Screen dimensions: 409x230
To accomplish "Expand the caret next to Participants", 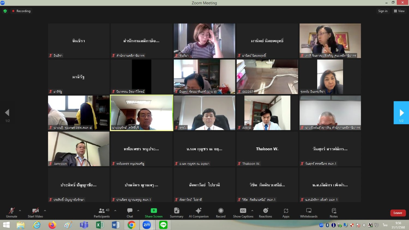I will pyautogui.click(x=115, y=211).
